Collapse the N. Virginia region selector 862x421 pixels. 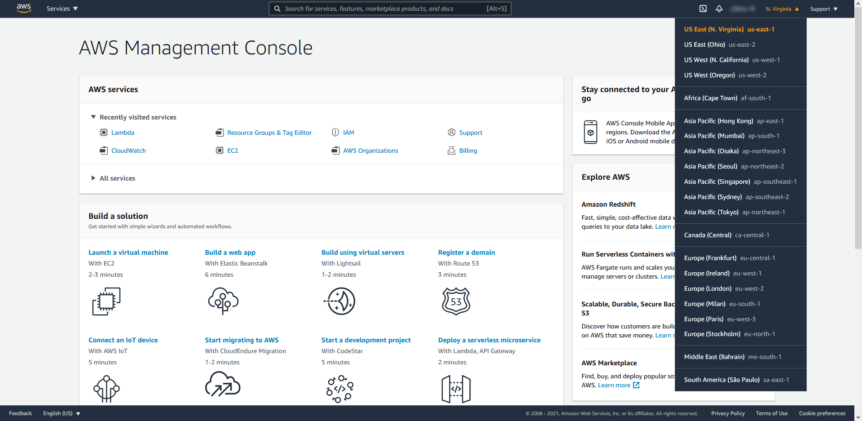783,9
